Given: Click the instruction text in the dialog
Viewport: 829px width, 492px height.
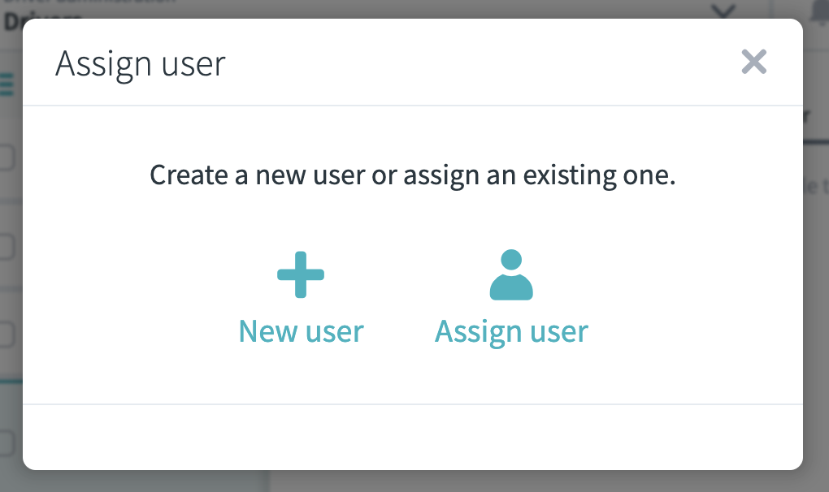Looking at the screenshot, I should pos(414,174).
